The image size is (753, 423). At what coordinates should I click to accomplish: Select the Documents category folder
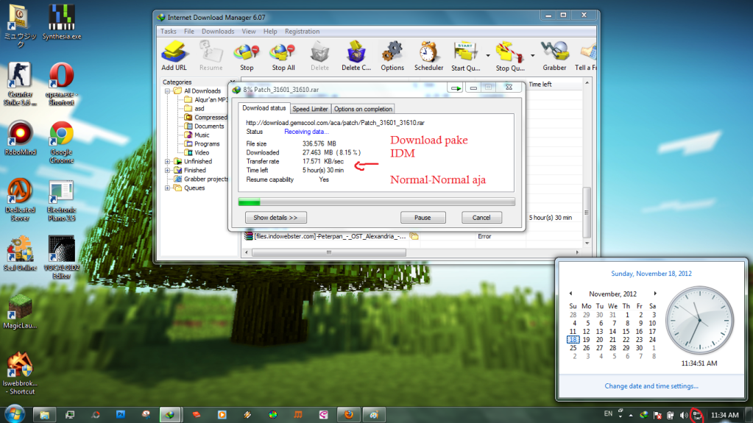pyautogui.click(x=205, y=127)
